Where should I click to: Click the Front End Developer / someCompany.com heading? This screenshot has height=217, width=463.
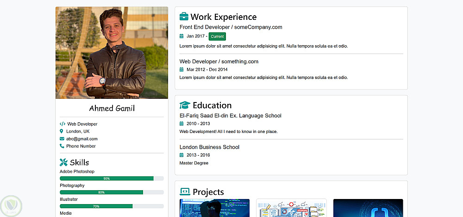coord(231,27)
